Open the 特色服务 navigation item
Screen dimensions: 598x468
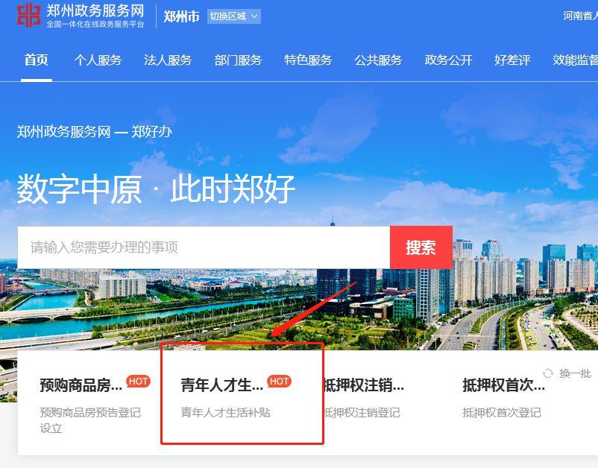pos(308,60)
